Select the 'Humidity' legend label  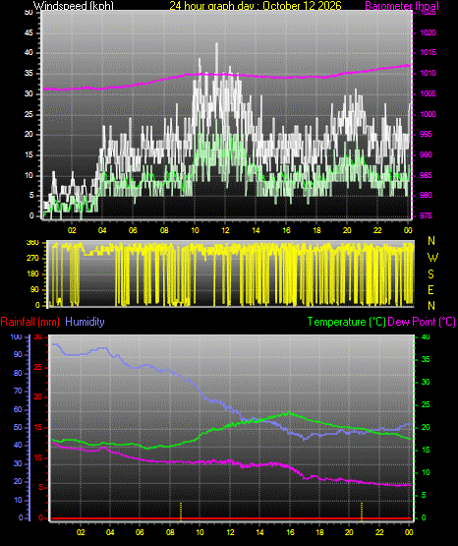pos(85,322)
